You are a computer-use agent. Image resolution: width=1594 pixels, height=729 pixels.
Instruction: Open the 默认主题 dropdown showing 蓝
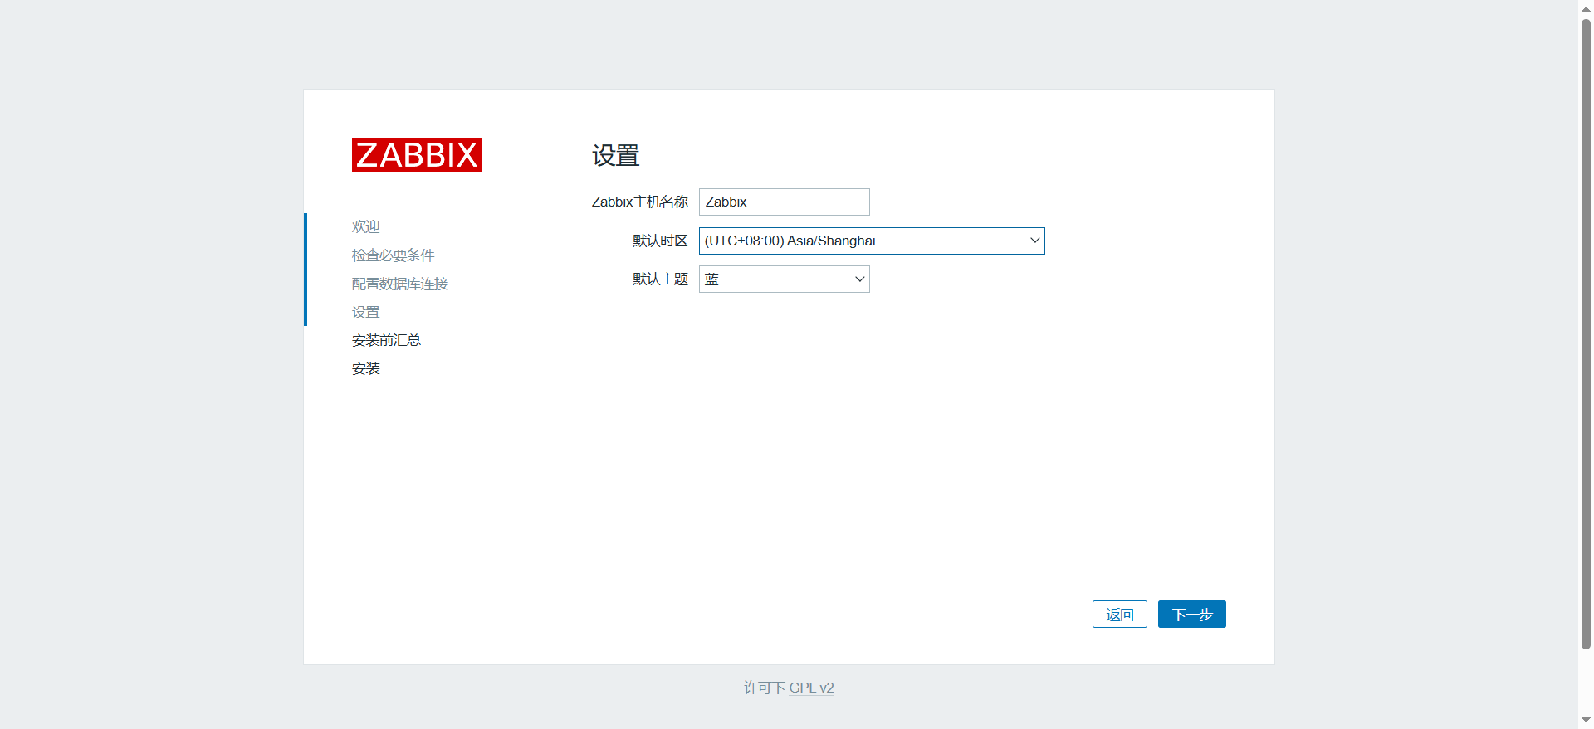[x=784, y=279]
